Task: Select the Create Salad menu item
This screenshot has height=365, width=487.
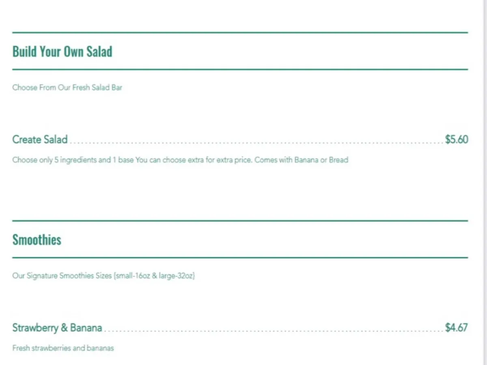Action: point(40,140)
